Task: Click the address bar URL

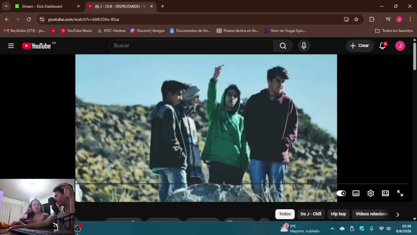Action: (84, 19)
